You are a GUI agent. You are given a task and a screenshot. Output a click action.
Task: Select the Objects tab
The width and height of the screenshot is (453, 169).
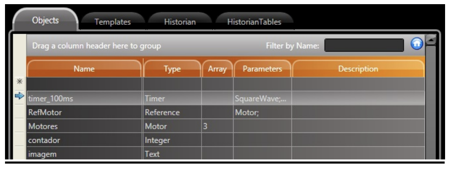[45, 20]
